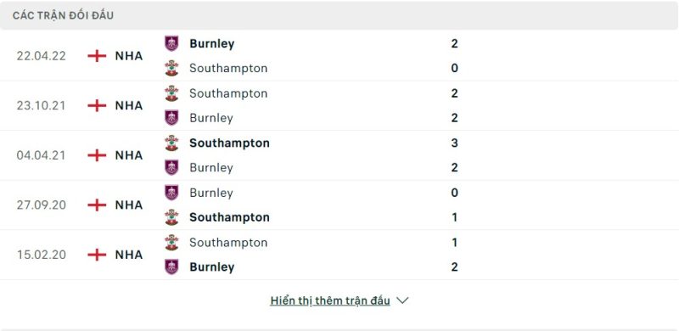The image size is (679, 331).
Task: Select bold Southampton name in 04.04.21 match
Action: pos(229,143)
